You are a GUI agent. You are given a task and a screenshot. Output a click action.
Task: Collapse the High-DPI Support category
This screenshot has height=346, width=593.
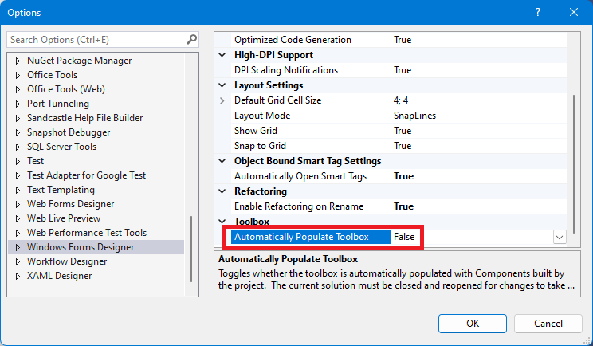pyautogui.click(x=222, y=55)
